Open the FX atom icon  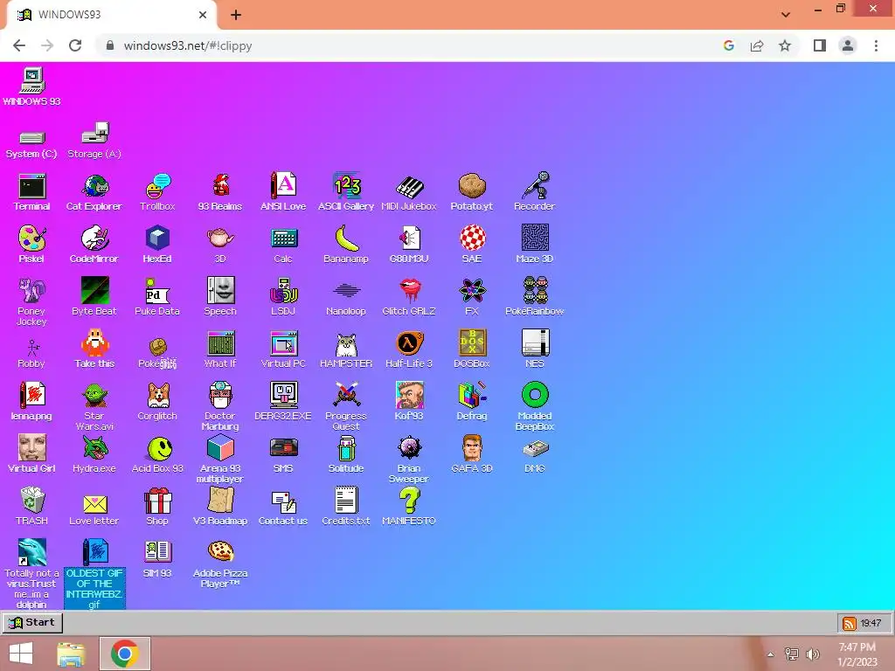click(472, 291)
